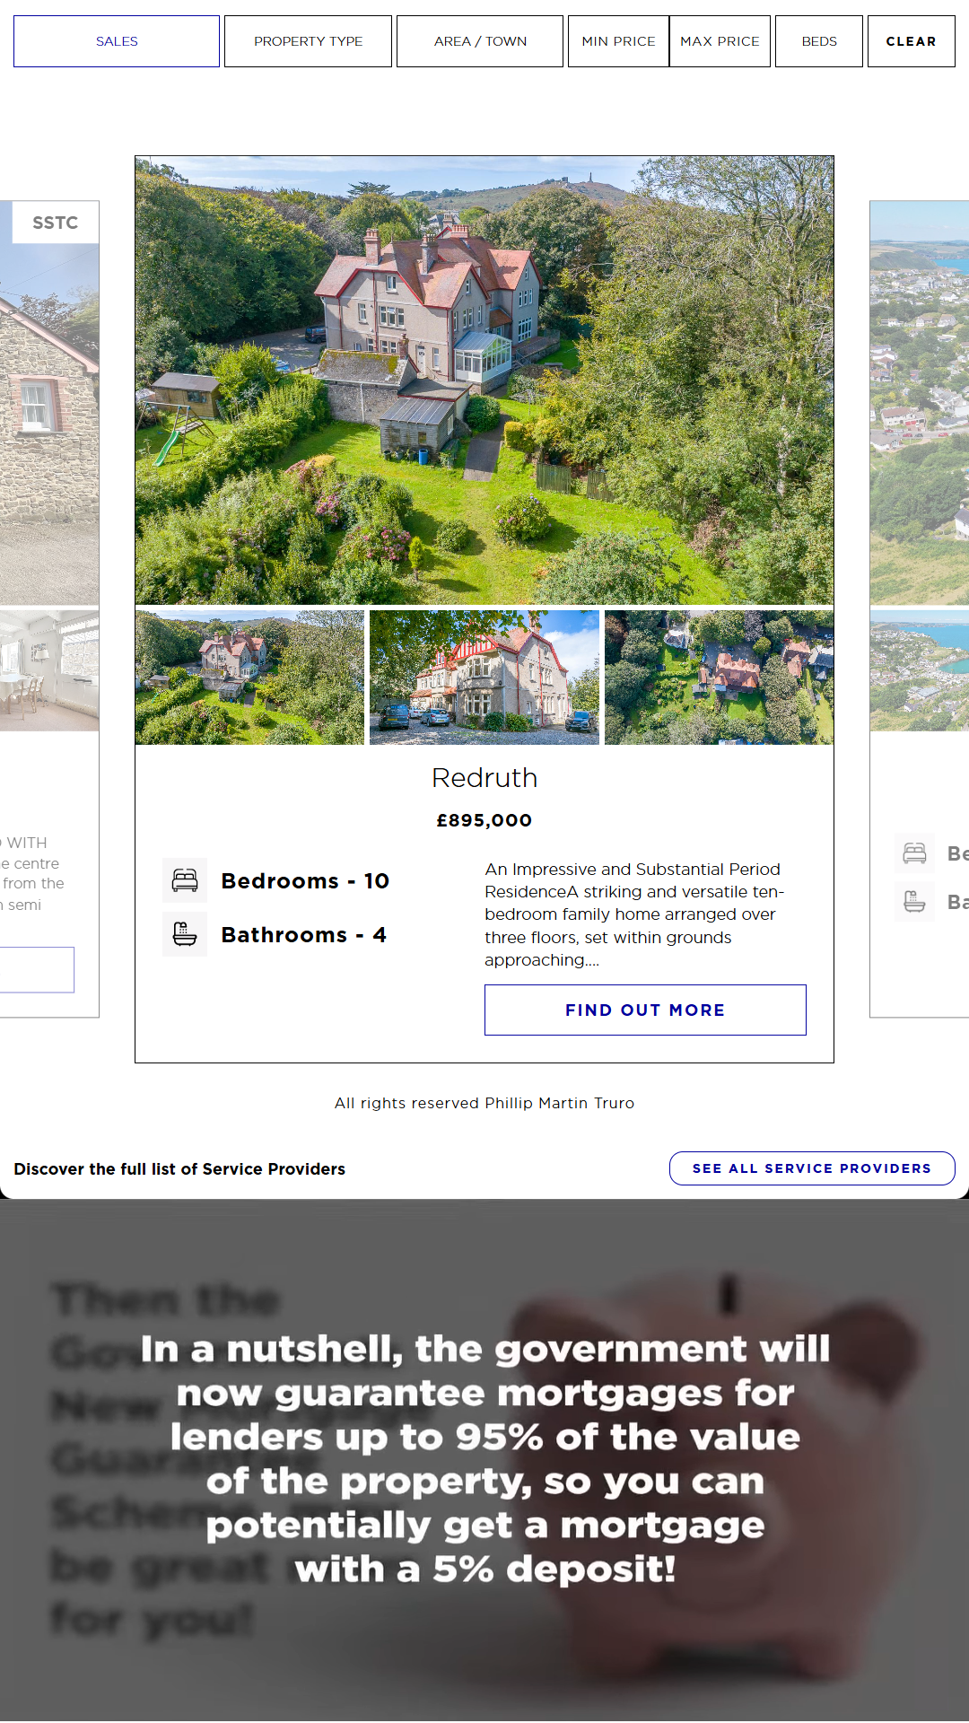Image resolution: width=969 pixels, height=1723 pixels.
Task: Click the bathtub icon on the right property card
Action: pyautogui.click(x=914, y=901)
